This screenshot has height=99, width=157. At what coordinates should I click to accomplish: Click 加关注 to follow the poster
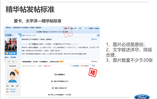tap(7, 57)
